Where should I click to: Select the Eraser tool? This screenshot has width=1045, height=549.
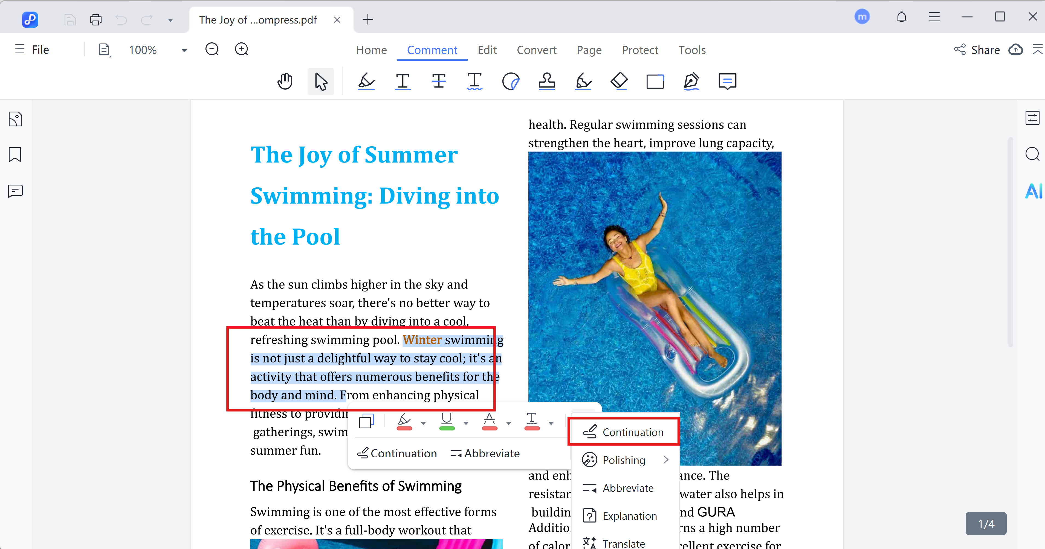pos(619,82)
